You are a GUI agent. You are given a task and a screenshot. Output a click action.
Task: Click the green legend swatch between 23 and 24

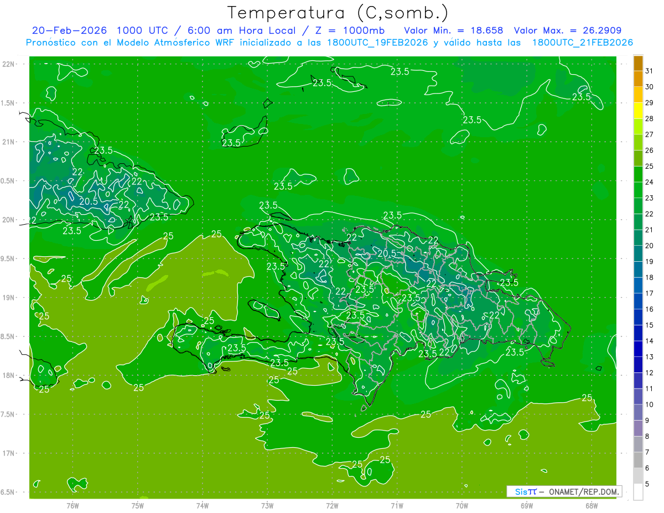(x=638, y=190)
